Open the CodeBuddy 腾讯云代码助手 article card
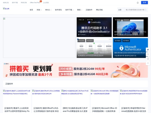Screen dimensions: 151x113 coord(94,27)
